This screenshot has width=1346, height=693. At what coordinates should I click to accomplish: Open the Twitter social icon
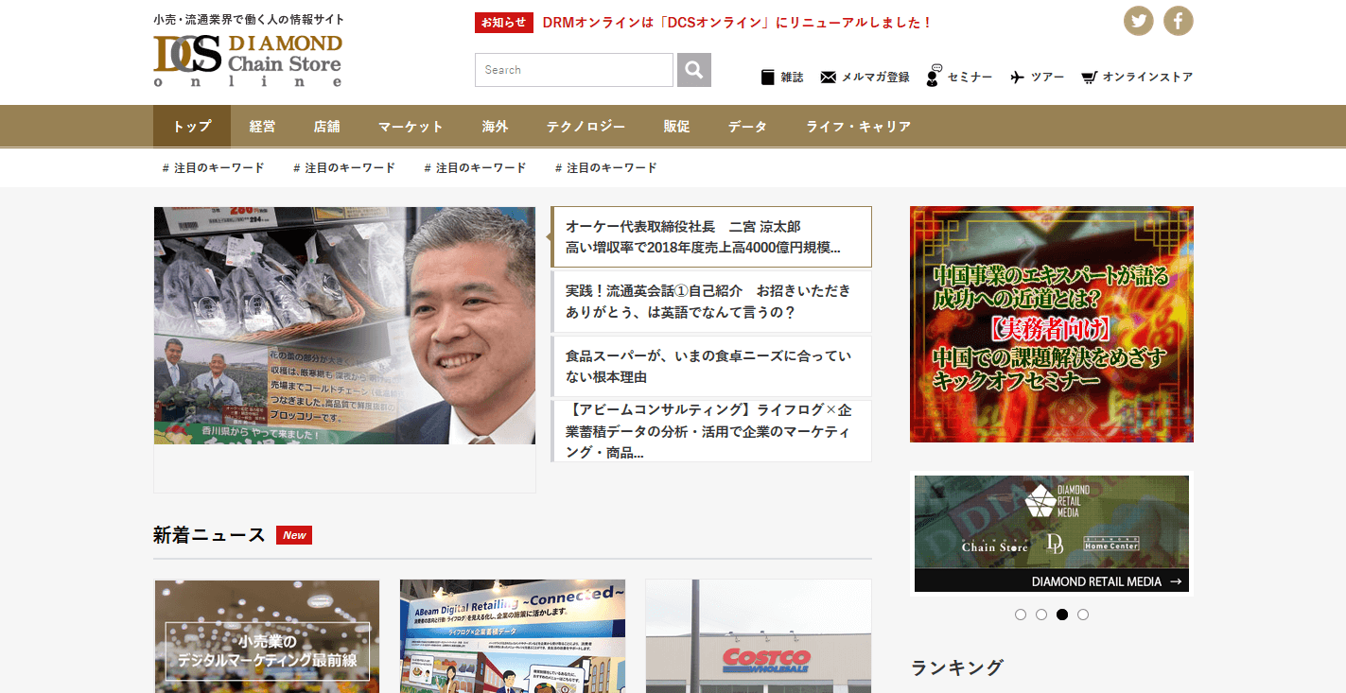click(x=1139, y=21)
